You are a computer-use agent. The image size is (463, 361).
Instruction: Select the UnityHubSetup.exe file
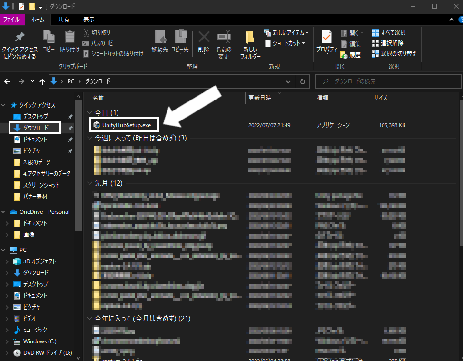[124, 125]
